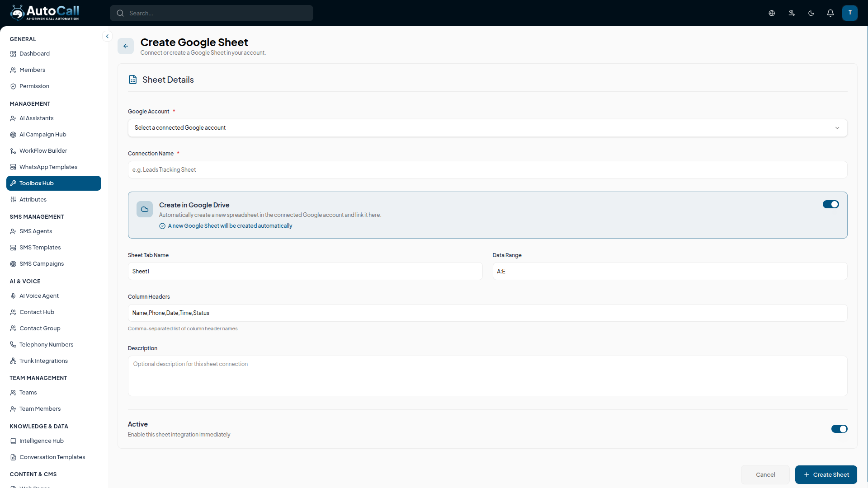
Task: Click the Conversation Templates file icon
Action: click(x=13, y=457)
